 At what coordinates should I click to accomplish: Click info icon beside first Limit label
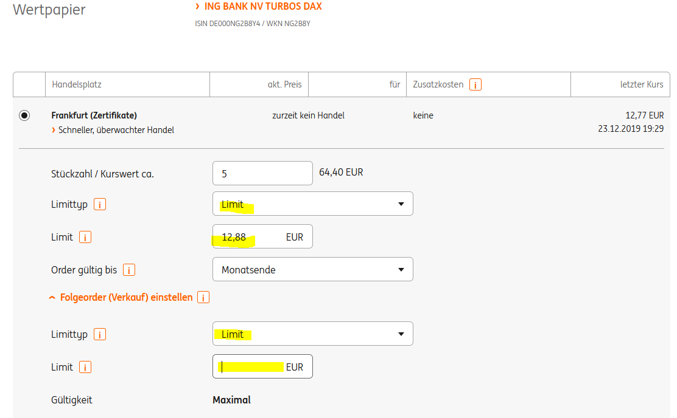pyautogui.click(x=85, y=237)
